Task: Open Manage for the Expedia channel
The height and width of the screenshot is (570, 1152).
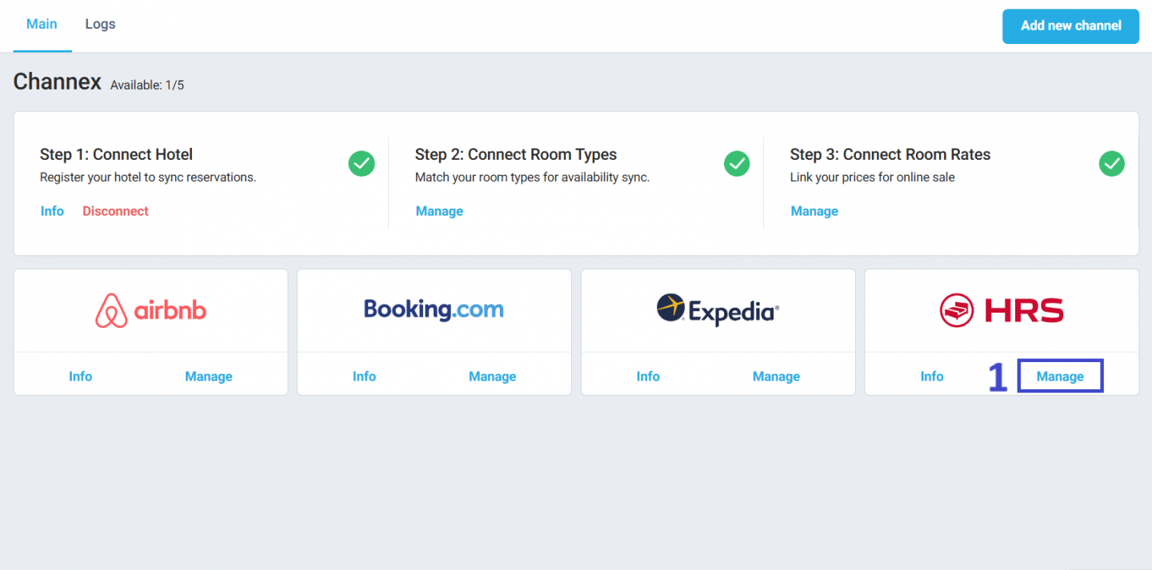Action: click(x=776, y=377)
